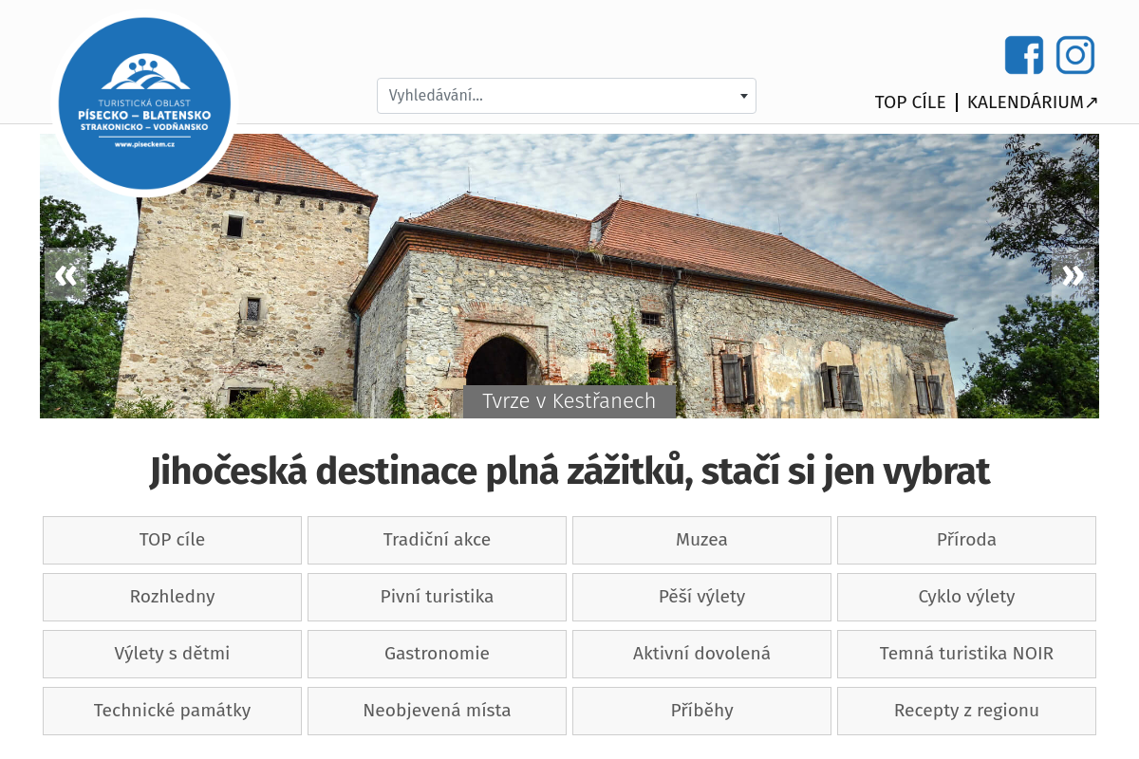Open TOP CÍLE in header menu
Viewport: 1139px width, 759px height.
[x=910, y=102]
